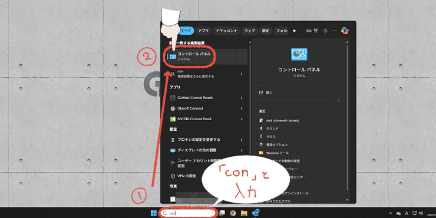
Task: Click the rewards 305 trophy icon
Action: 316,31
